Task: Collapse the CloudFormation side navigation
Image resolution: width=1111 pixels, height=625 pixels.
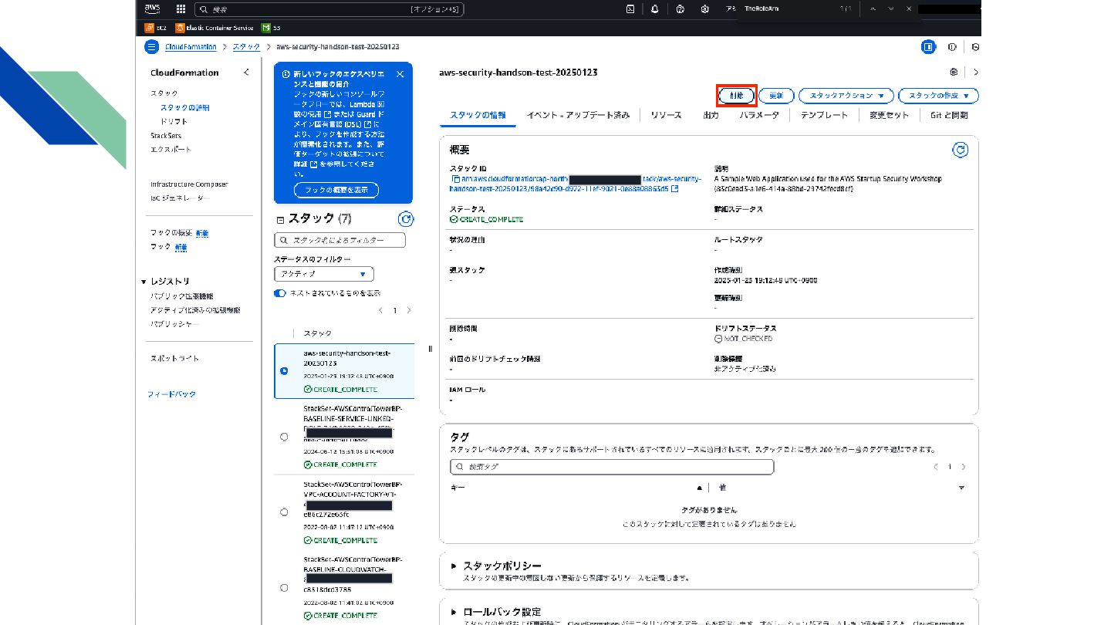Action: point(246,73)
